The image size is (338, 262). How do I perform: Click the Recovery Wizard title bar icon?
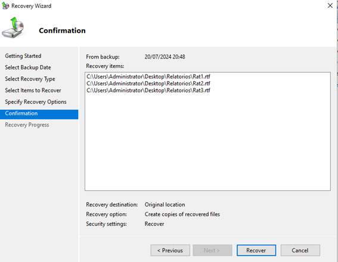pyautogui.click(x=5, y=5)
